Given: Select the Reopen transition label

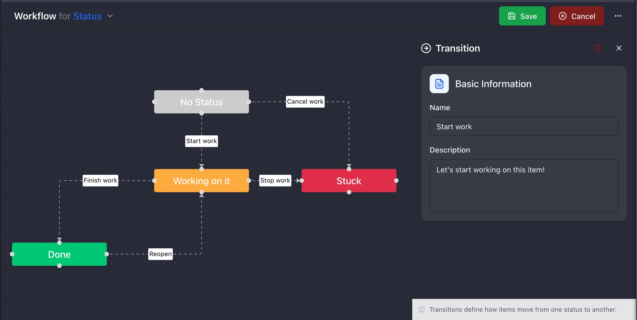Looking at the screenshot, I should (160, 254).
